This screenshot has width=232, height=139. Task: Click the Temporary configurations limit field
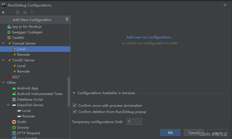(x=134, y=122)
